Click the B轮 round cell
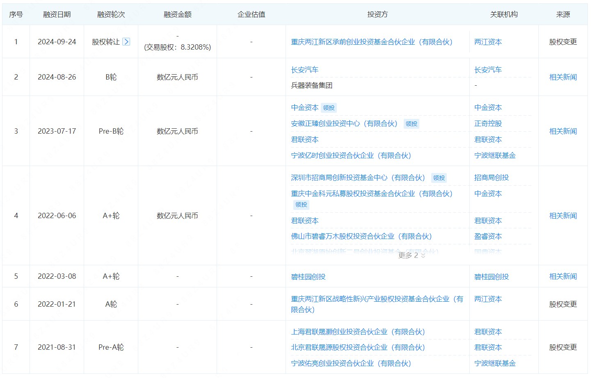This screenshot has height=378, width=592. pos(111,77)
